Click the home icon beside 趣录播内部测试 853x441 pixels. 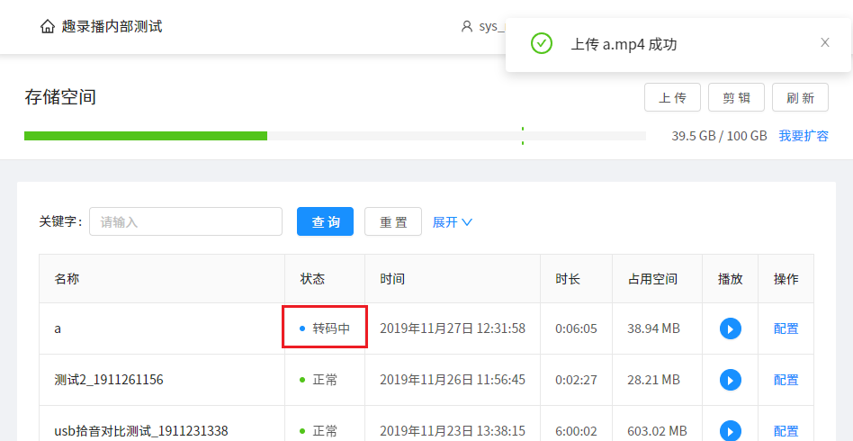pyautogui.click(x=48, y=26)
